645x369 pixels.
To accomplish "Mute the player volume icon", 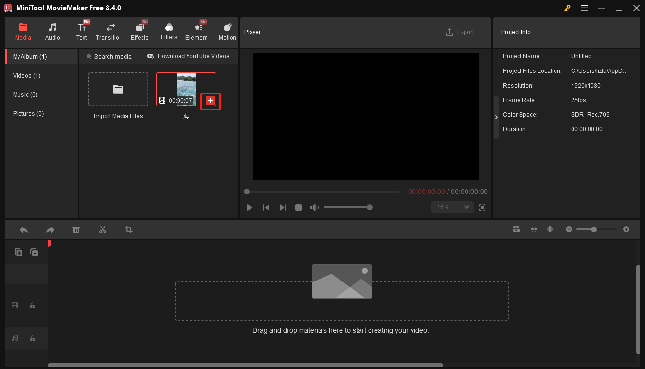I will 314,207.
